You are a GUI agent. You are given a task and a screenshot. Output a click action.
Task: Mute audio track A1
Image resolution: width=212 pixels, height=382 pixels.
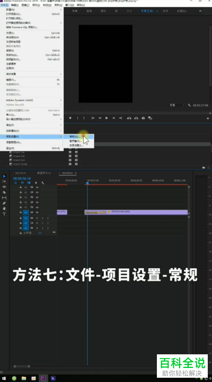click(x=37, y=218)
